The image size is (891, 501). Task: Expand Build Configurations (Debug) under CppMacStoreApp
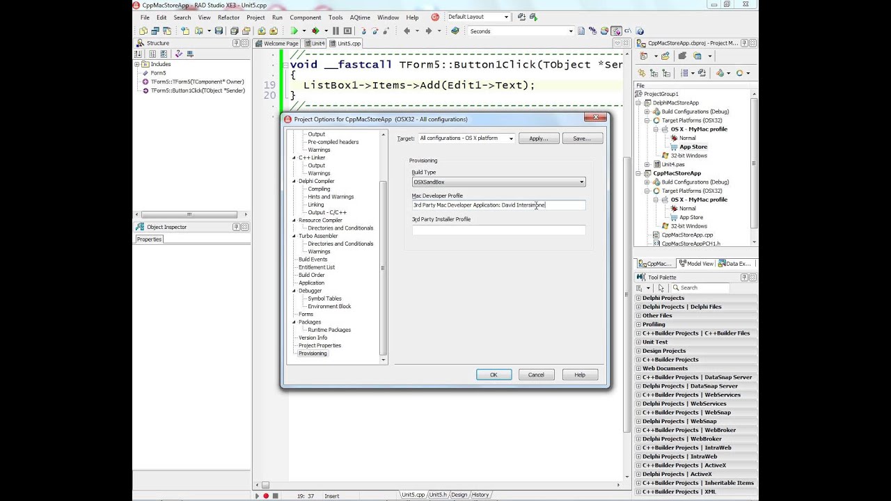click(x=647, y=182)
